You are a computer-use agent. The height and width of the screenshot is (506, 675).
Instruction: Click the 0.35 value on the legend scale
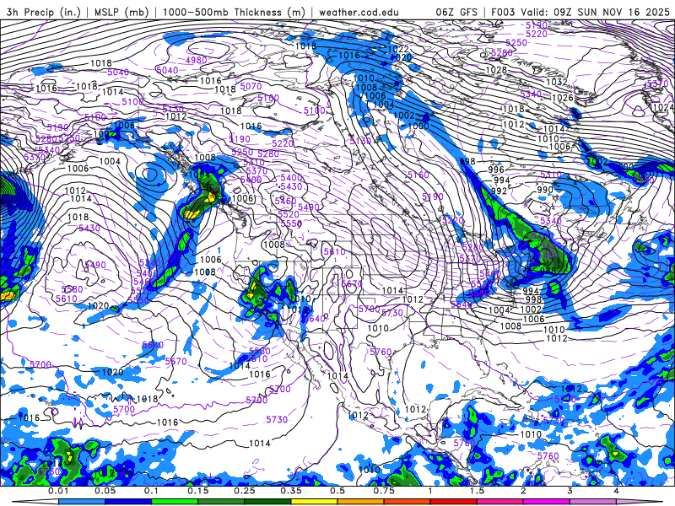point(291,491)
